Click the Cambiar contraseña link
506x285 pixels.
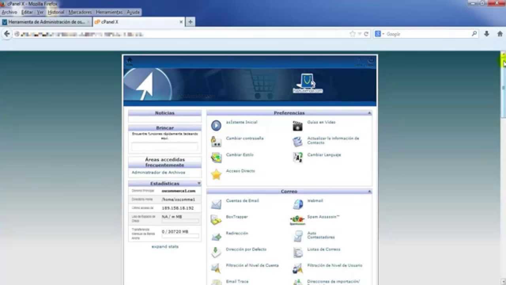[x=245, y=139]
